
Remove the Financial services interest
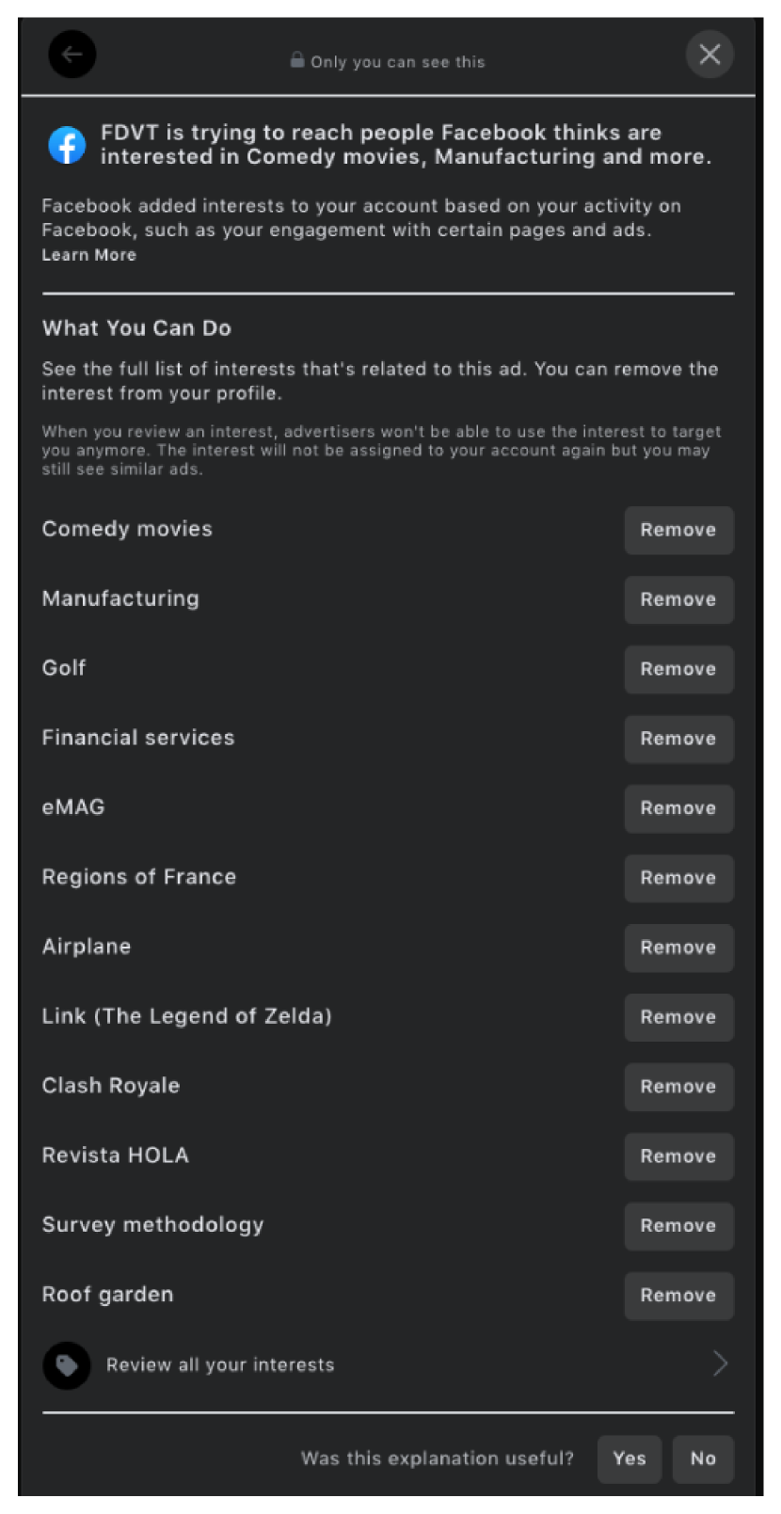(678, 739)
